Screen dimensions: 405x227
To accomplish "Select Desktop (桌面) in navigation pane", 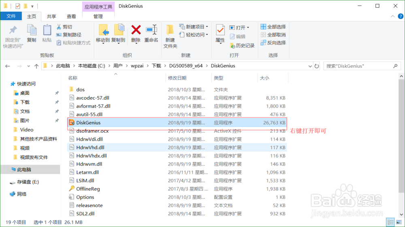I will tap(25, 93).
